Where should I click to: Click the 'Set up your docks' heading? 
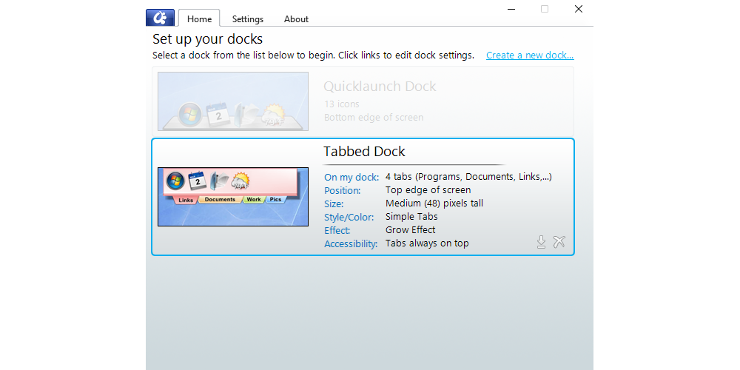208,38
